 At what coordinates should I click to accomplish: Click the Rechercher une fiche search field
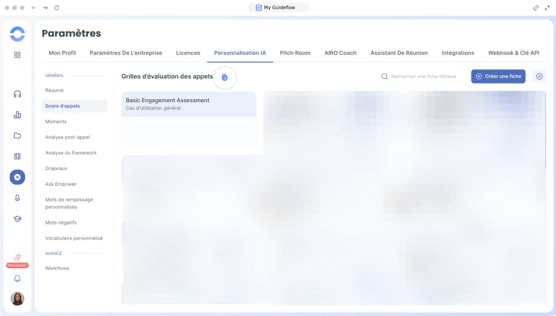tap(423, 76)
